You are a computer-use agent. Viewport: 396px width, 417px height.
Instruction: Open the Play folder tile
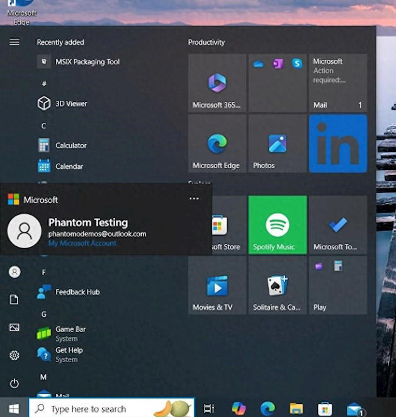(338, 285)
